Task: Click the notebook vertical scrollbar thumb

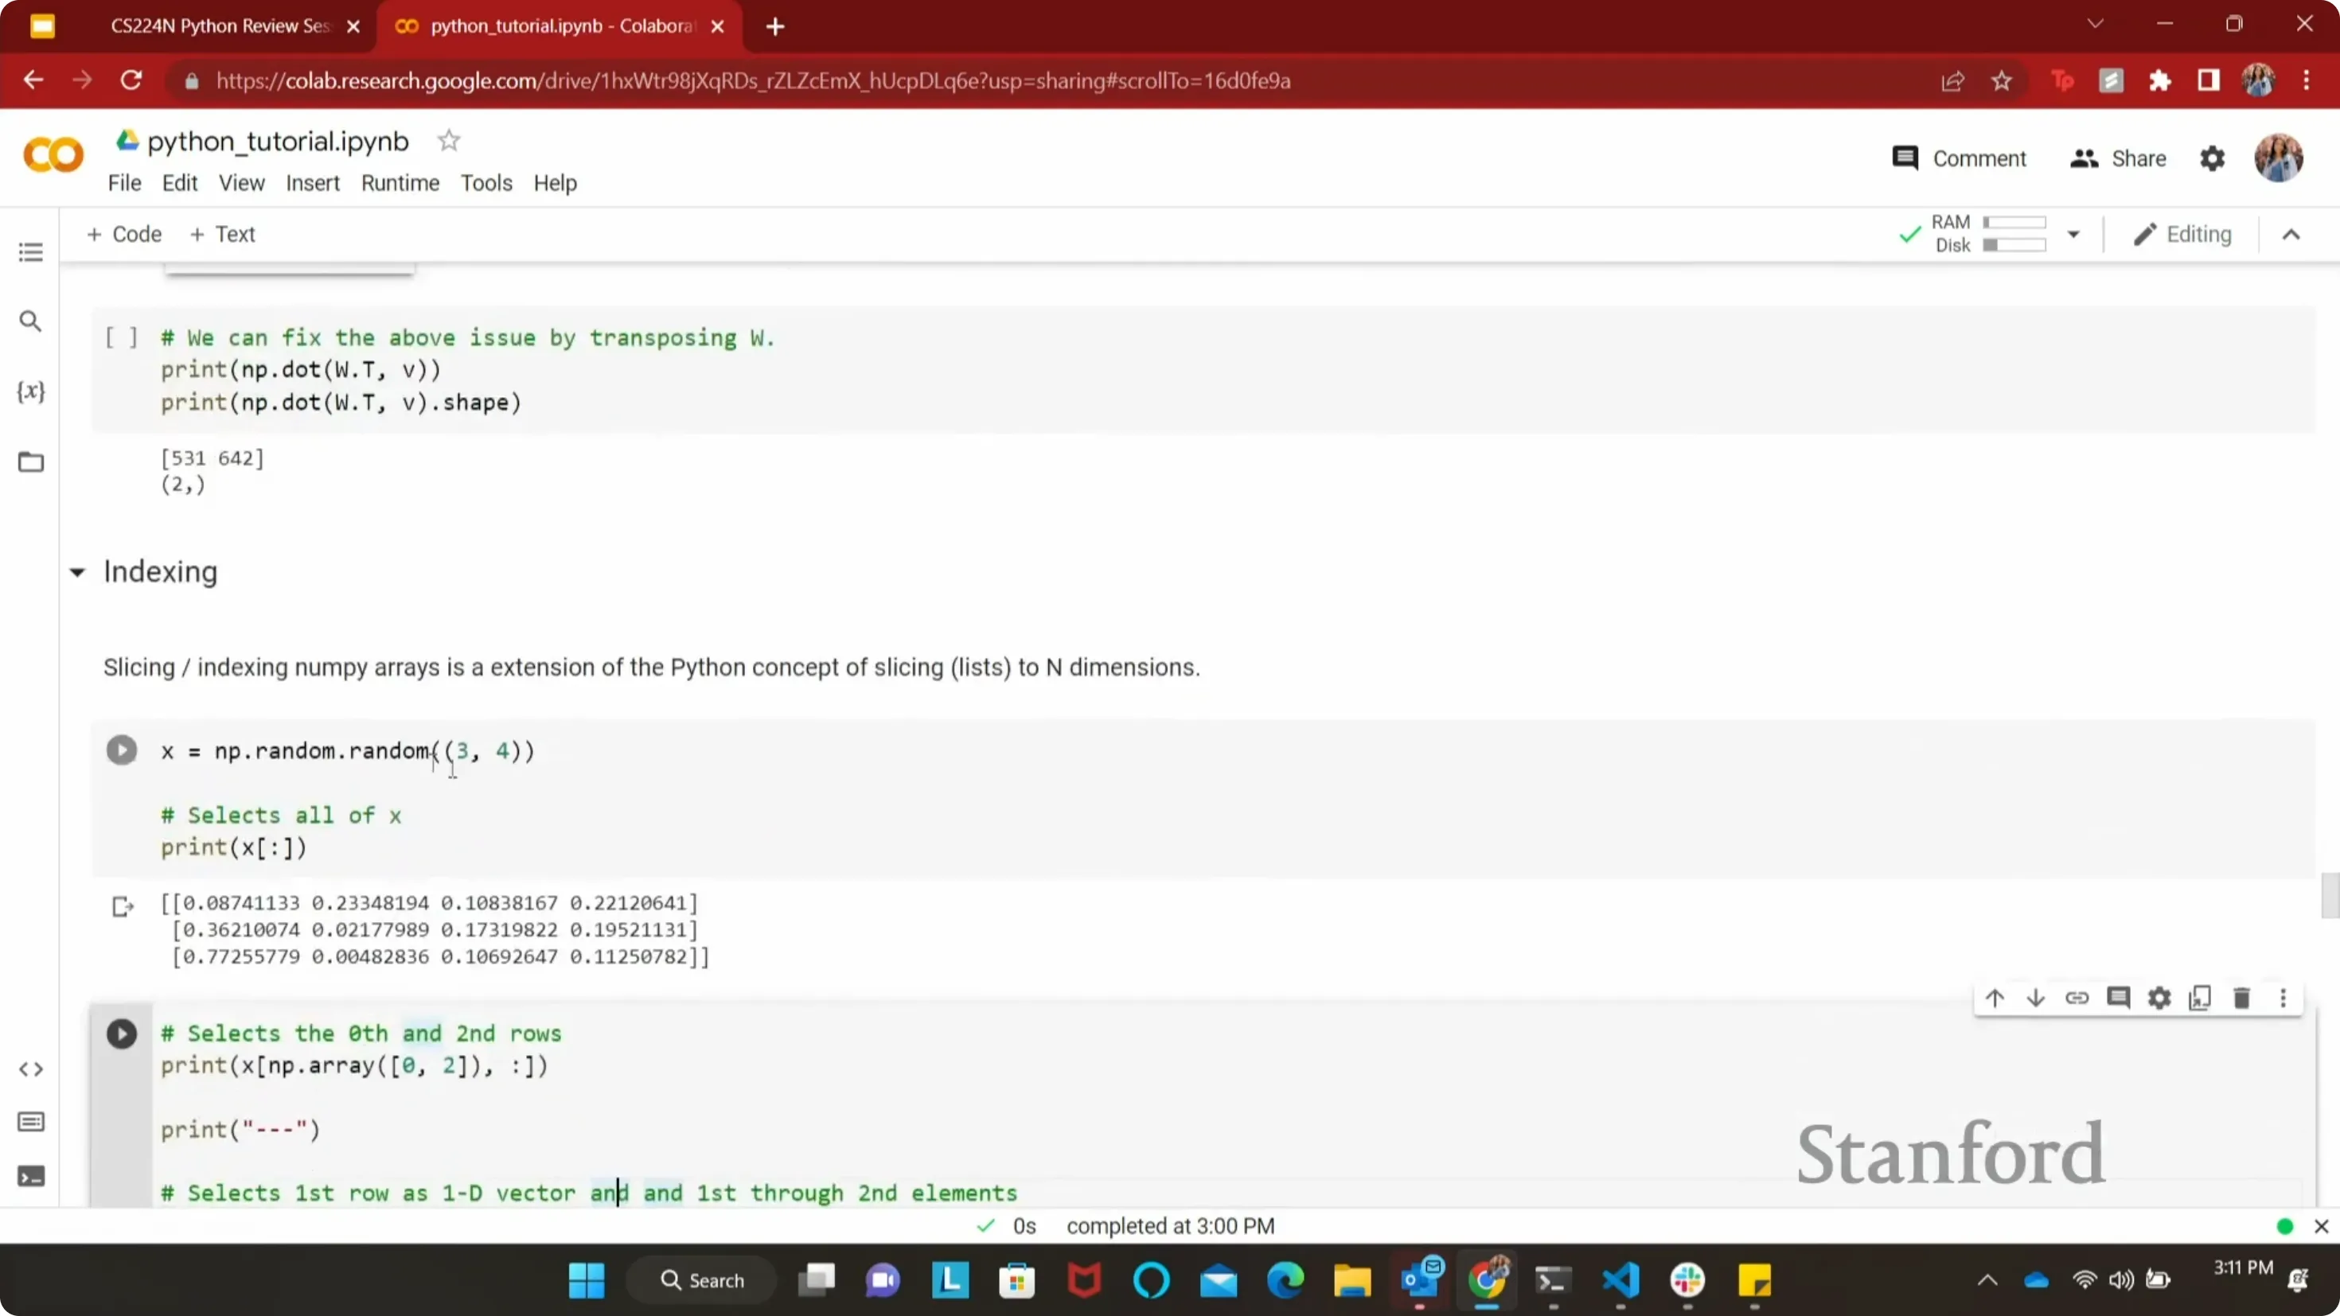Action: pyautogui.click(x=2330, y=897)
